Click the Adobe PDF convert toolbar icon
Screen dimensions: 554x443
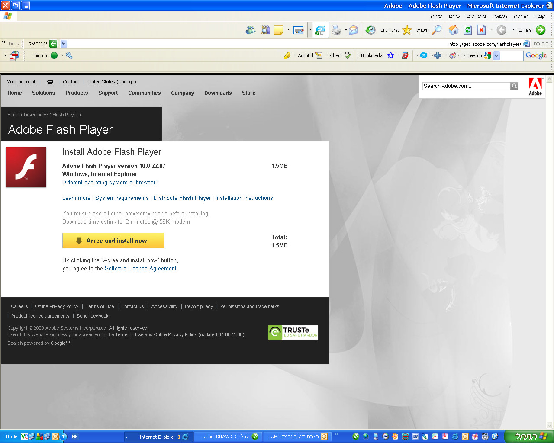click(x=15, y=55)
